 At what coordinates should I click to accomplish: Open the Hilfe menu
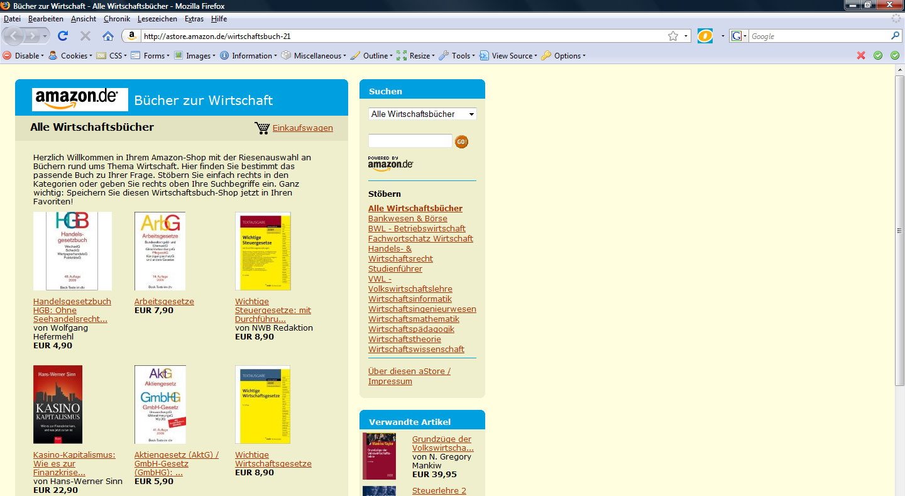(219, 19)
